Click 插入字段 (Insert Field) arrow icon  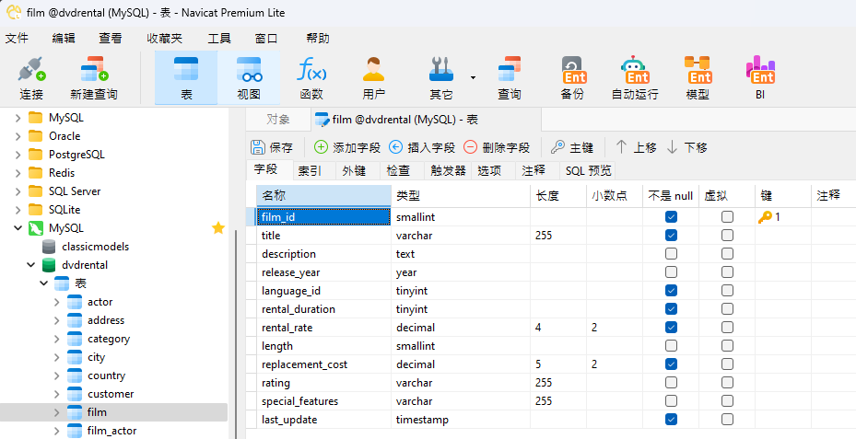pyautogui.click(x=396, y=147)
